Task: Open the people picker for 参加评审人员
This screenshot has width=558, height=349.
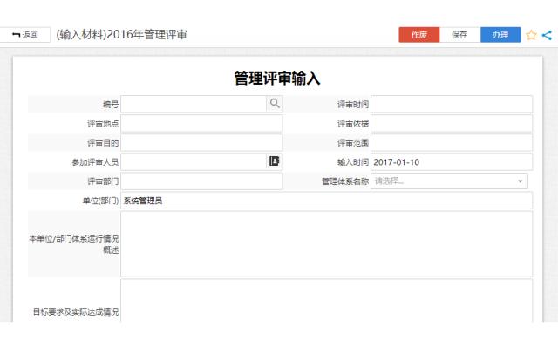Action: [x=274, y=161]
